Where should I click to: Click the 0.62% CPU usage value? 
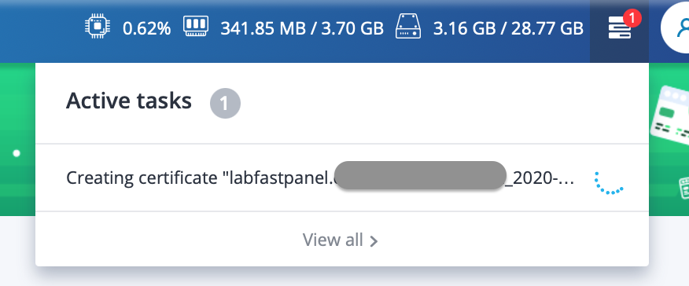coord(147,29)
